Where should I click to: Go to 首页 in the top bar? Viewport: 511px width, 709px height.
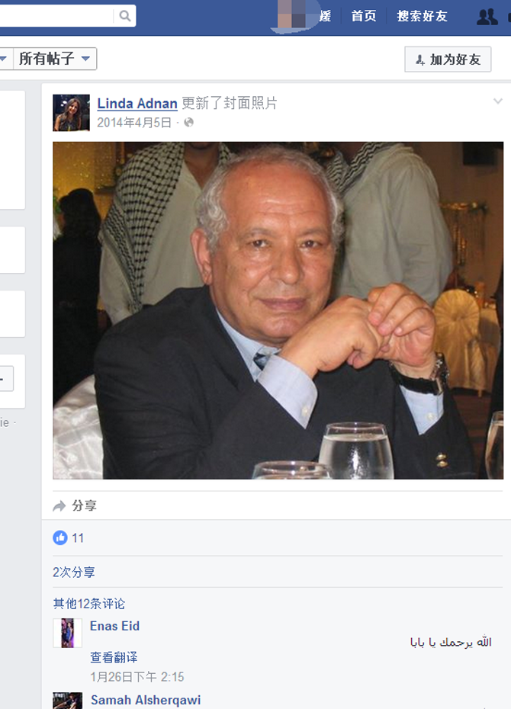point(364,16)
